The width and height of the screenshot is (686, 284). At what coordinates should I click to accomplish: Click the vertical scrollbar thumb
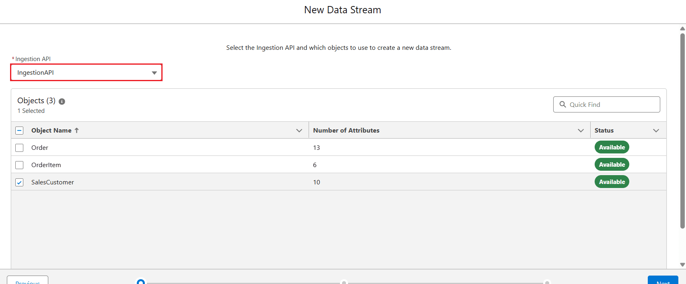click(x=682, y=131)
